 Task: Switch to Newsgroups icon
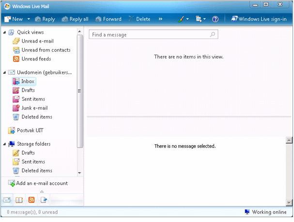[x=44, y=200]
